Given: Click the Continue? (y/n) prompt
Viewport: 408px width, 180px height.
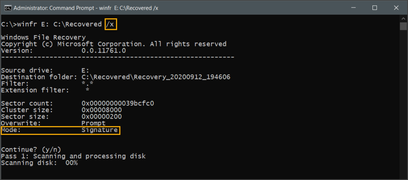Looking at the screenshot, I should [31, 150].
